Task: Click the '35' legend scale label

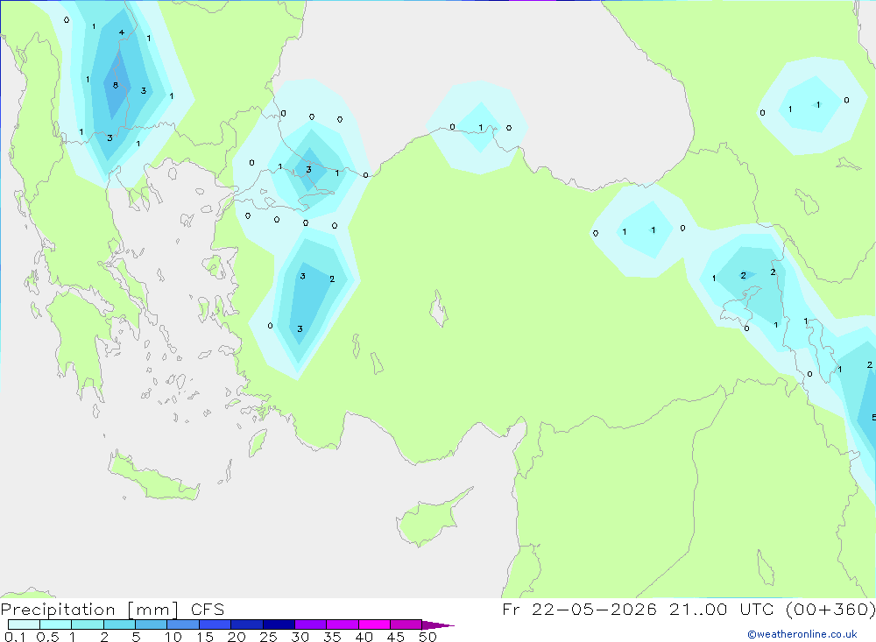Action: click(x=332, y=637)
